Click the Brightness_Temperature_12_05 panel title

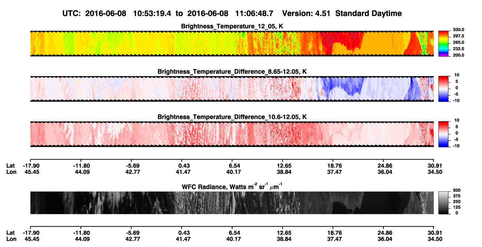point(232,26)
